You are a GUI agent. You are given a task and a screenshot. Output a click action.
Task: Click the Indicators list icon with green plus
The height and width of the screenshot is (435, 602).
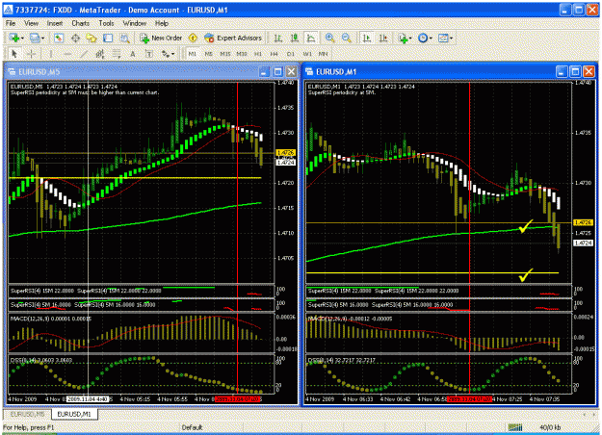tap(403, 38)
